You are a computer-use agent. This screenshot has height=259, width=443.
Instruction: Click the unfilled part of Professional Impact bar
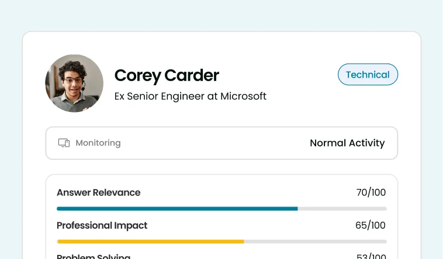tap(315, 242)
